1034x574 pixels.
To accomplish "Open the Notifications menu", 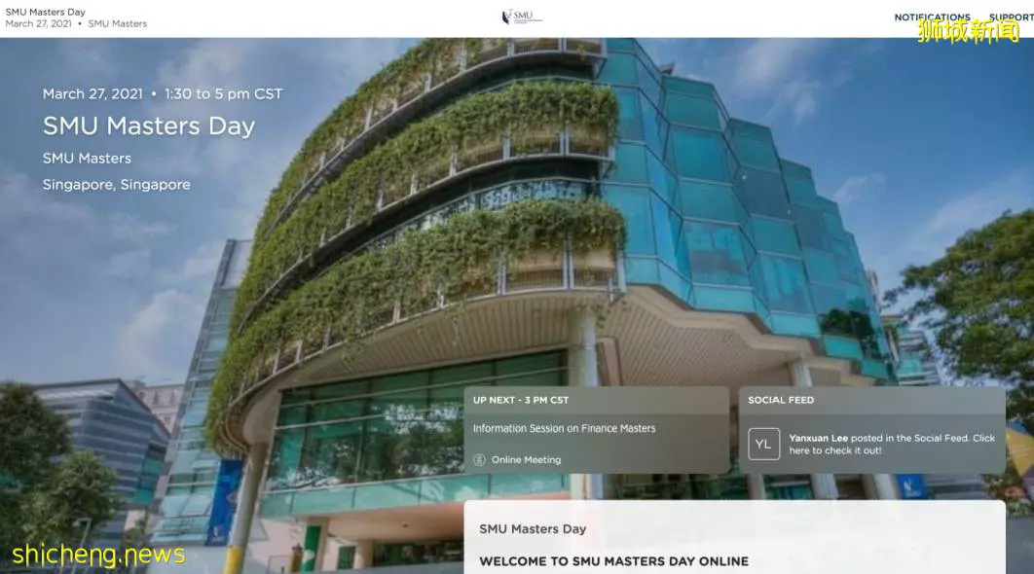I will [932, 18].
